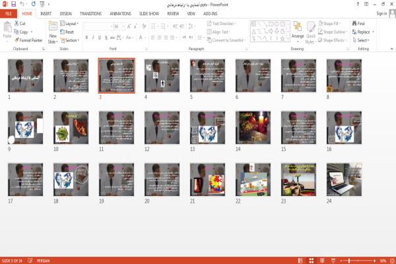This screenshot has width=396, height=264.
Task: Start Slide Show from status bar icon
Action: (x=333, y=261)
